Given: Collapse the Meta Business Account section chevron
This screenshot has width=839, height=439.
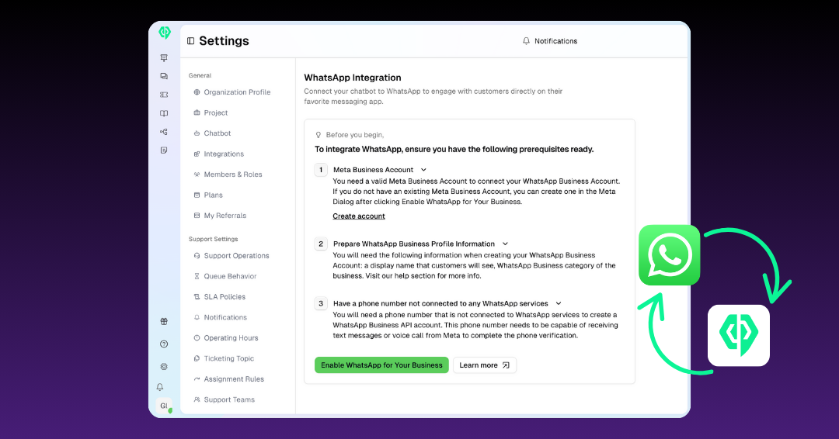Looking at the screenshot, I should (423, 170).
